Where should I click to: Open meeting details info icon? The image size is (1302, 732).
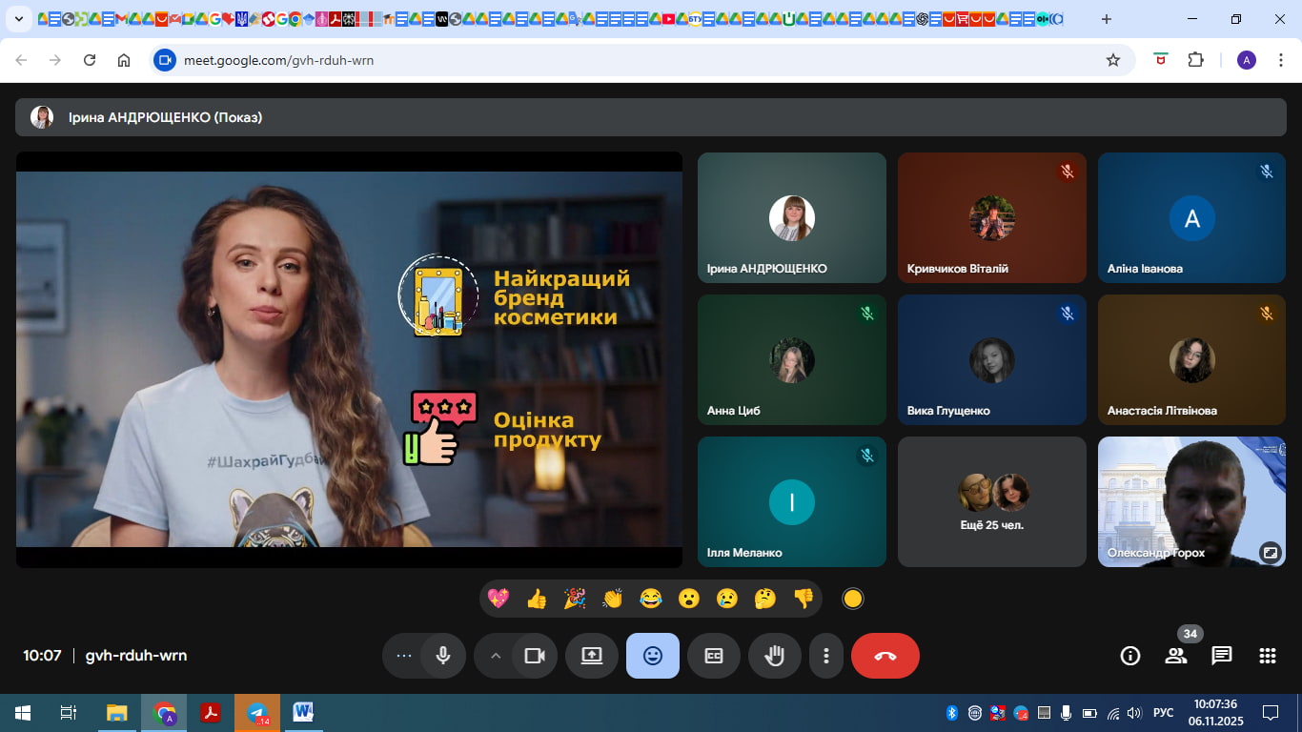pos(1130,656)
